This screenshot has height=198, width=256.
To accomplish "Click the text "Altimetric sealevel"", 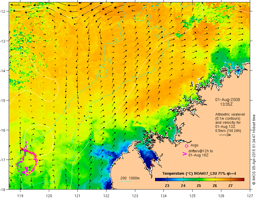I will point(230,114).
